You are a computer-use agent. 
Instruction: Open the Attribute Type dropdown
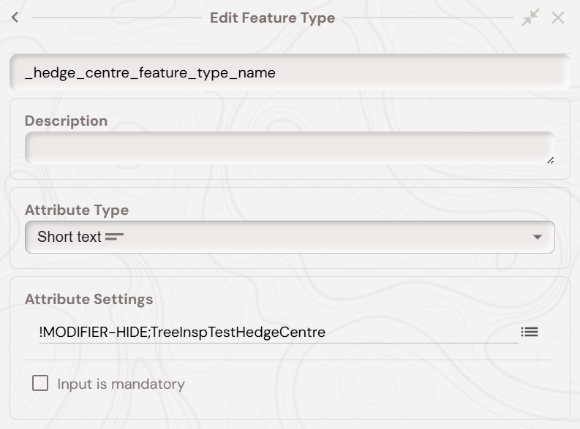click(x=290, y=237)
